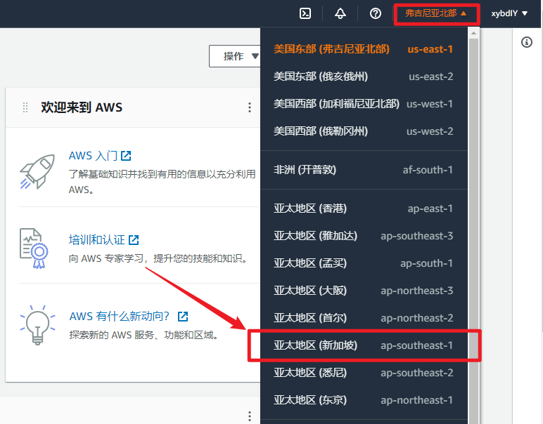Click the lightbulb icon for AWS 有什么新动向
Screen dimensions: 543x424
(x=37, y=325)
